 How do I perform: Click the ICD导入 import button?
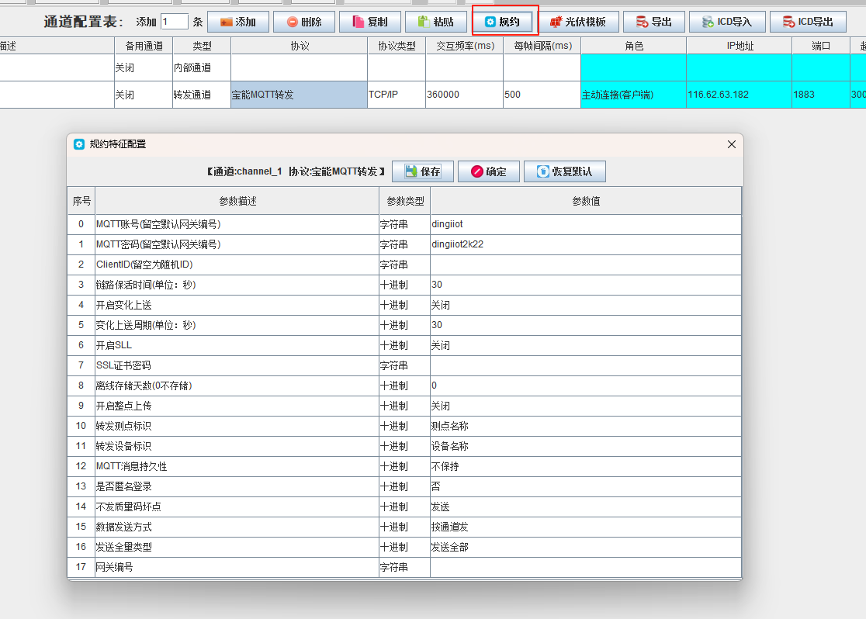coord(726,22)
